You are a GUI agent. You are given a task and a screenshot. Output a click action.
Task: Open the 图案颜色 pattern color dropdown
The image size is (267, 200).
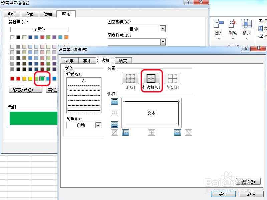163,29
